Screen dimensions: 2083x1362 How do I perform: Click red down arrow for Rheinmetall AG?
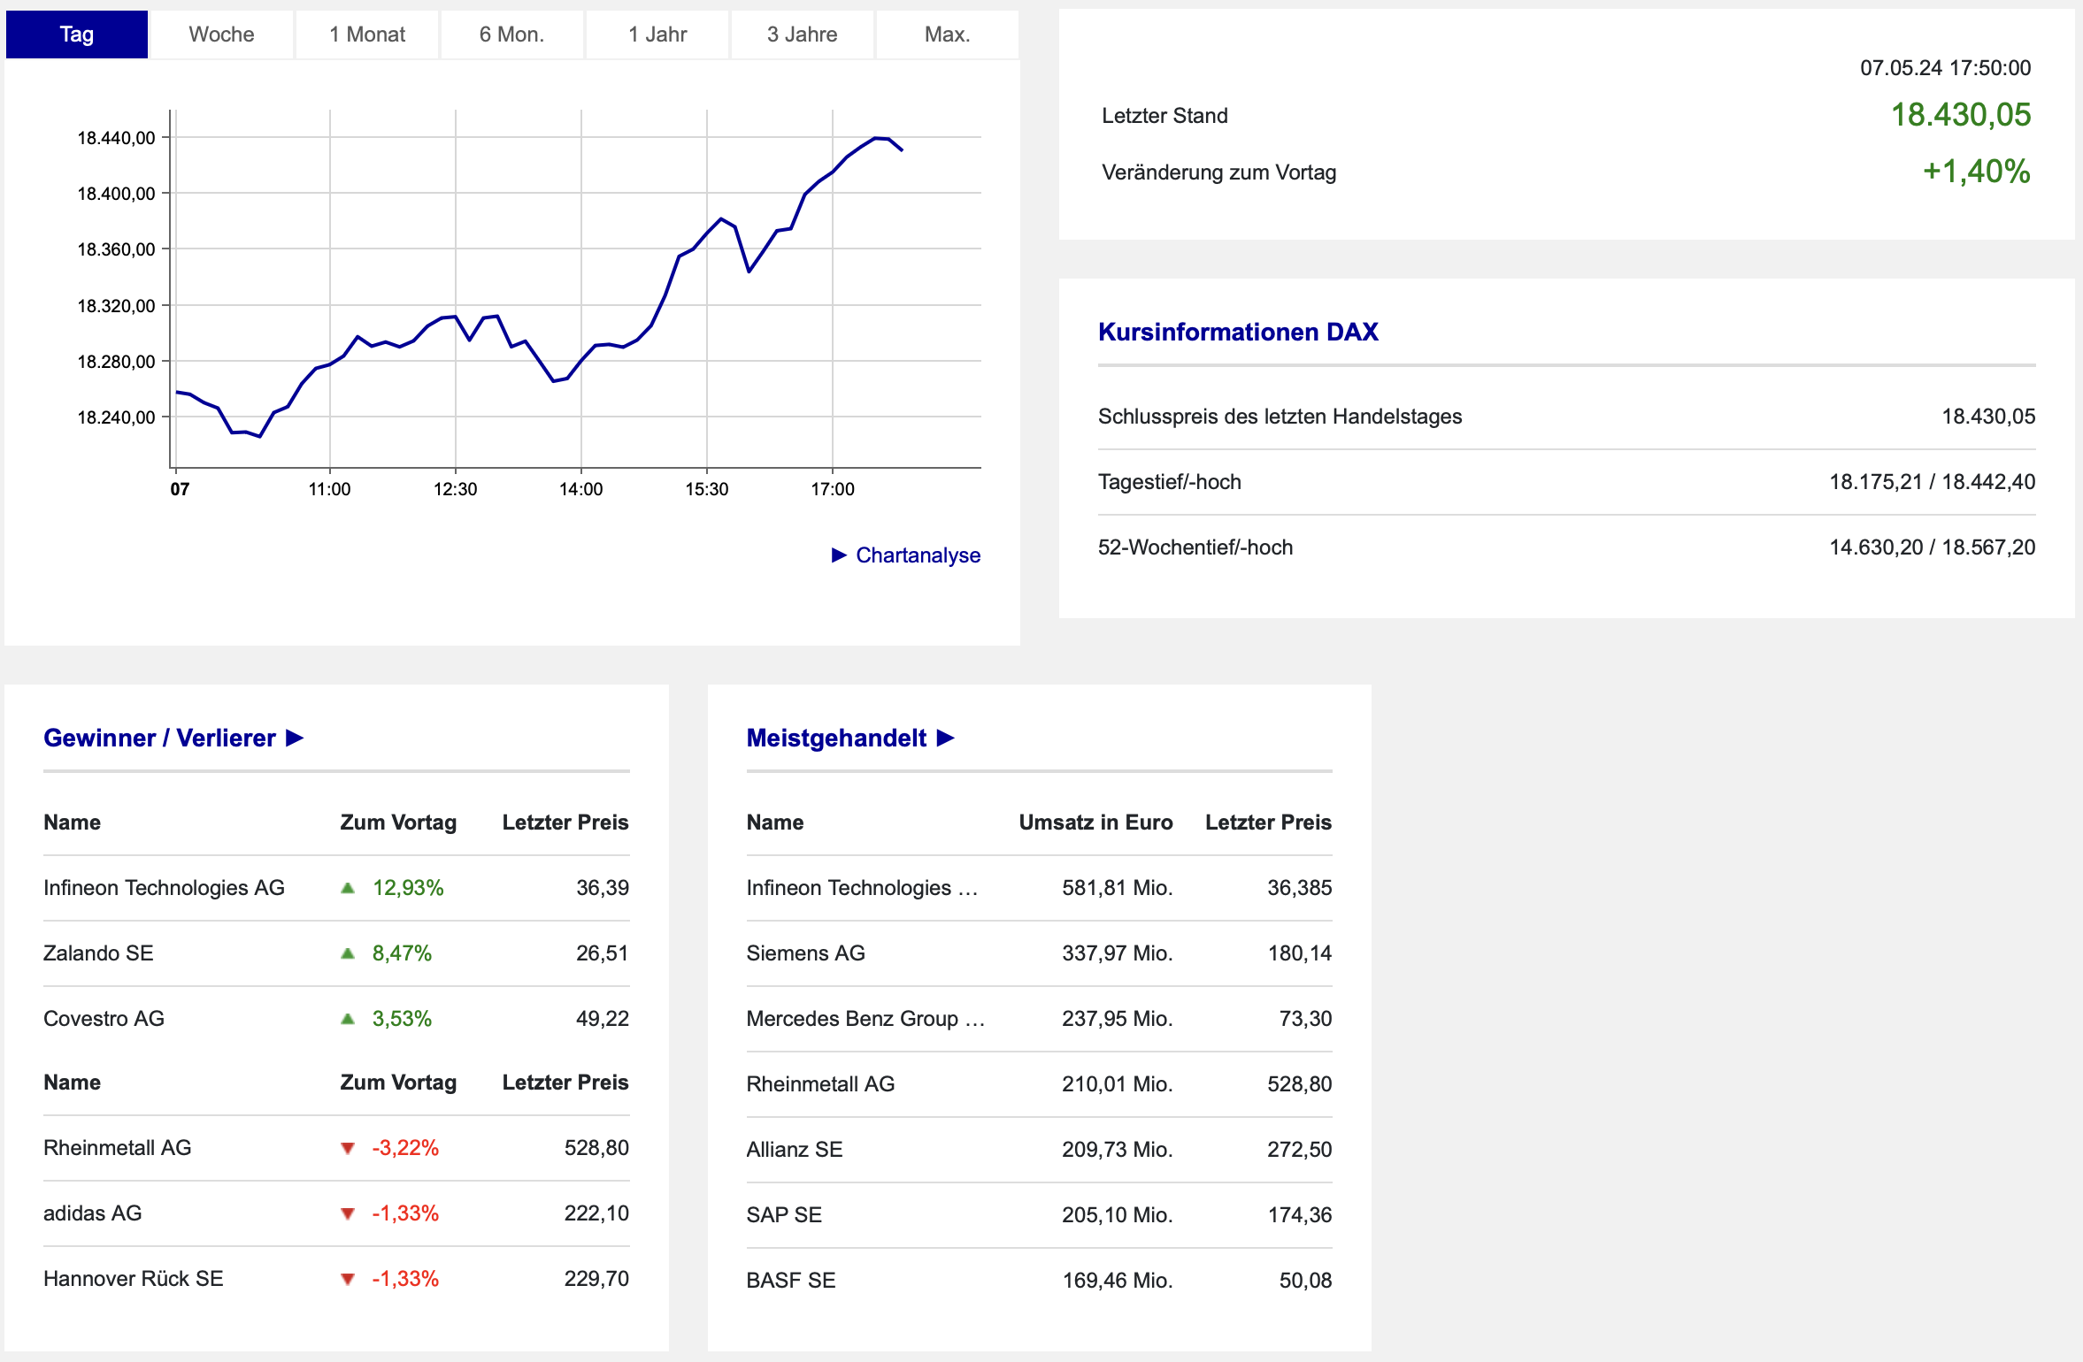click(x=348, y=1148)
